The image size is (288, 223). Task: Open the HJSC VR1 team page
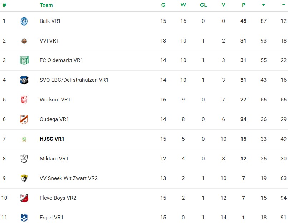(52, 139)
